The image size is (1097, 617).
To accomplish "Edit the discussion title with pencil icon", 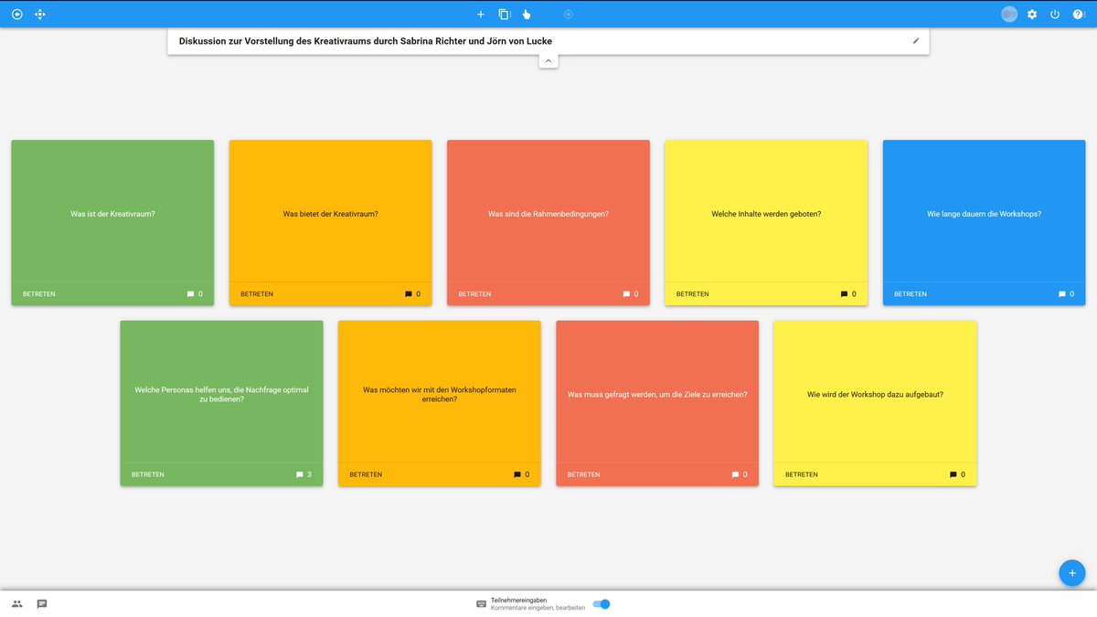I will pos(916,40).
